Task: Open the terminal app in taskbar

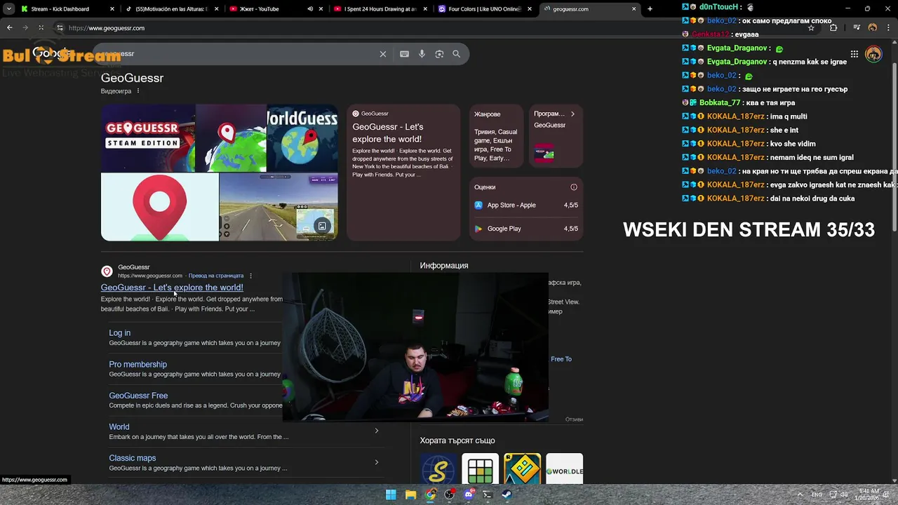Action: pyautogui.click(x=488, y=494)
